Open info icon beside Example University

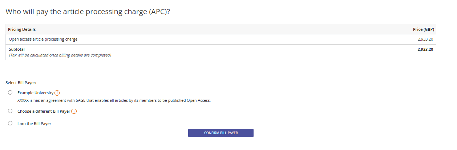click(x=57, y=93)
